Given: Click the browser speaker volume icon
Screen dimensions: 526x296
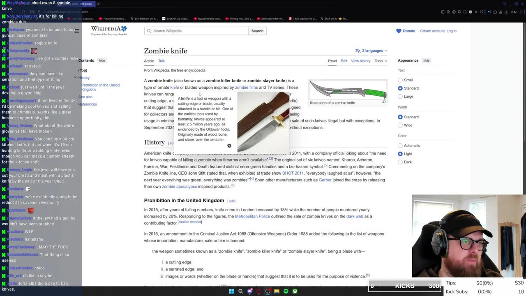Looking at the screenshot, I should point(489,12).
